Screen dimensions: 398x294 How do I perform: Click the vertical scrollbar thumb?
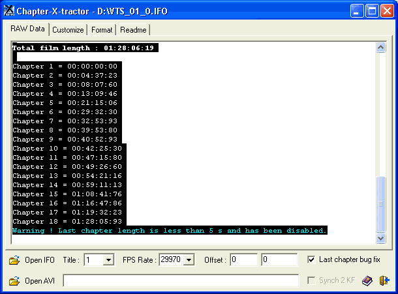click(381, 204)
